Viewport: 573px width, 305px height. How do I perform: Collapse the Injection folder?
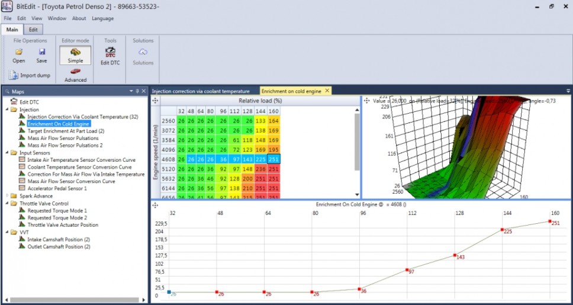click(x=7, y=110)
